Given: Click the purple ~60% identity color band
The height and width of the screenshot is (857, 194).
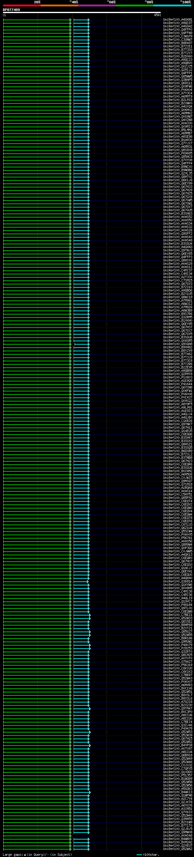Looking at the screenshot, I should coord(97,5).
